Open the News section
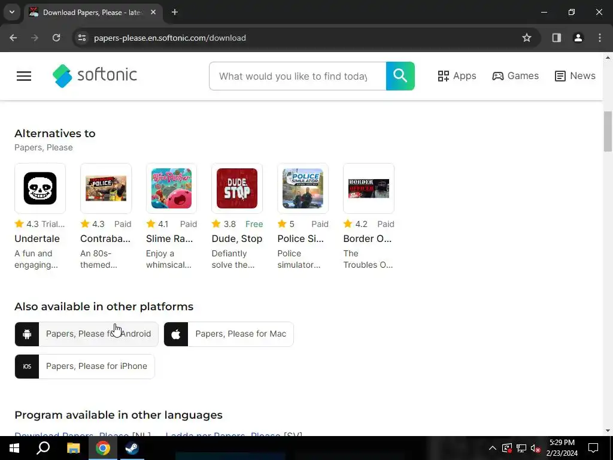Viewport: 613px width, 460px height. click(x=575, y=76)
